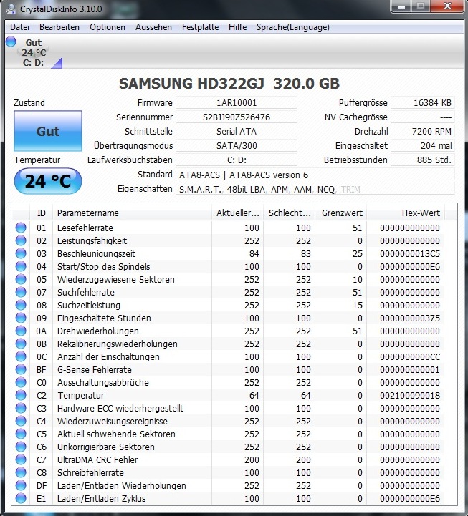The height and width of the screenshot is (516, 468).
Task: Click hex value 002100090018
Action: click(410, 395)
